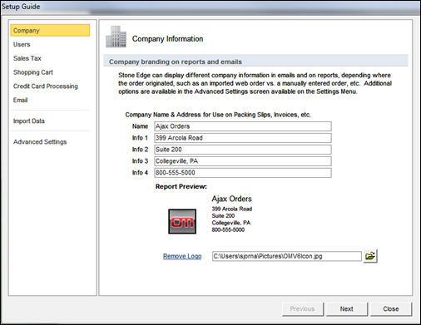
Task: Click the Ajax Orders preview heading
Action: point(232,199)
